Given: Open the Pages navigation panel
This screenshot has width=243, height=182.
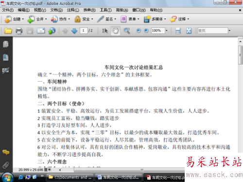Looking at the screenshot, I should (6, 44).
